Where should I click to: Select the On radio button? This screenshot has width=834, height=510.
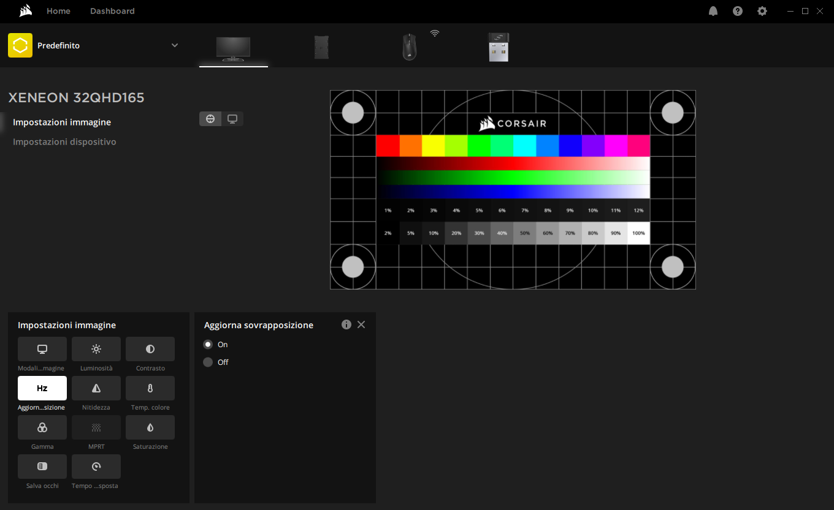pos(208,345)
